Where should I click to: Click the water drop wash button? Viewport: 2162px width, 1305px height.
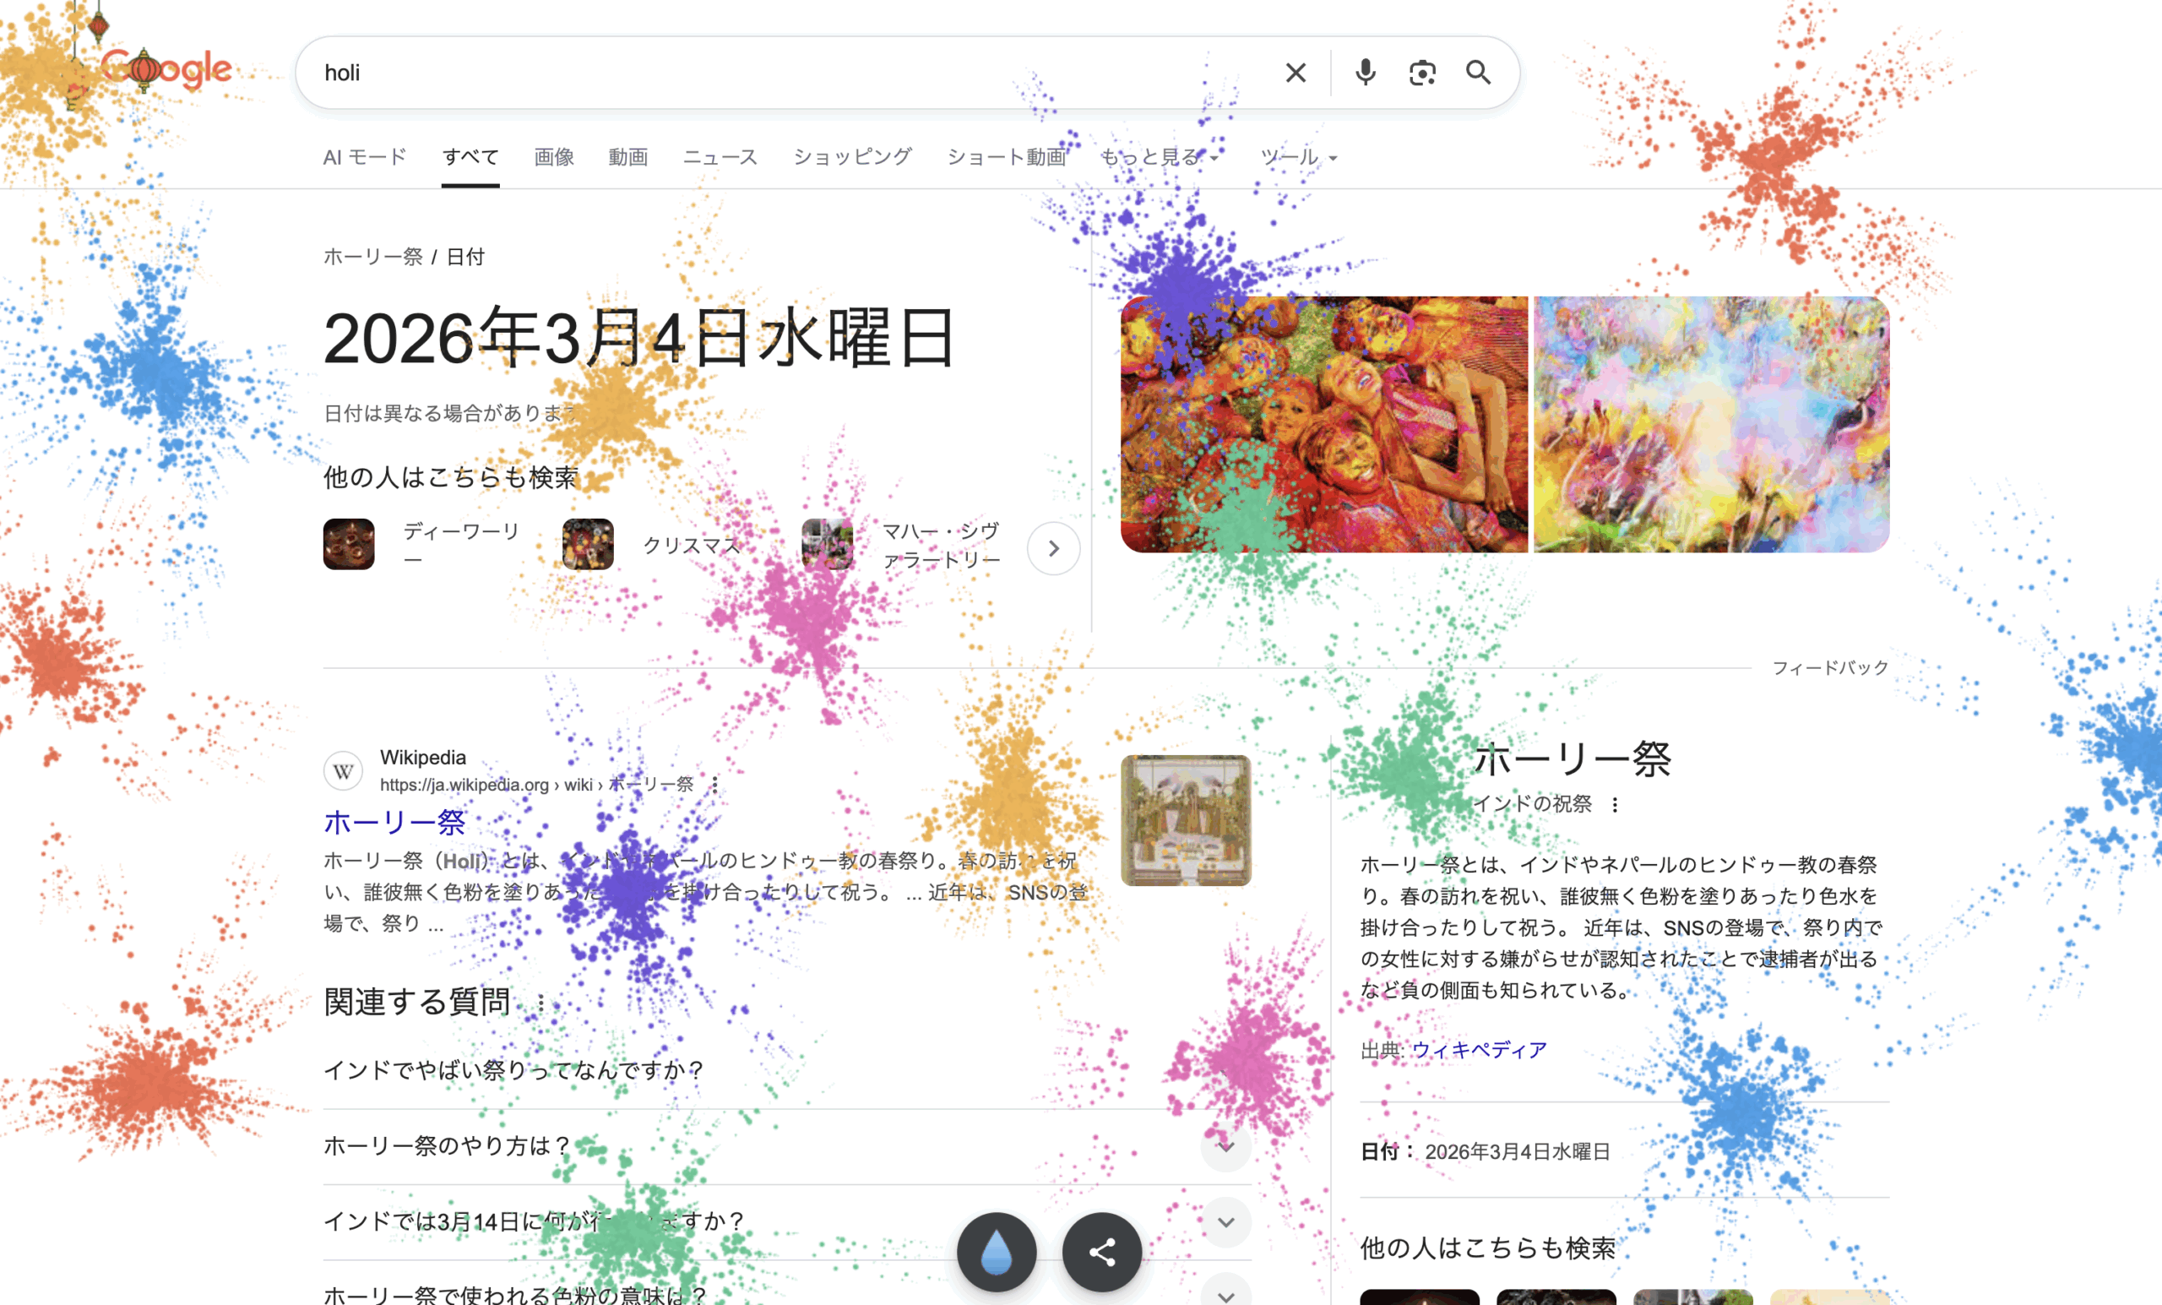[996, 1252]
